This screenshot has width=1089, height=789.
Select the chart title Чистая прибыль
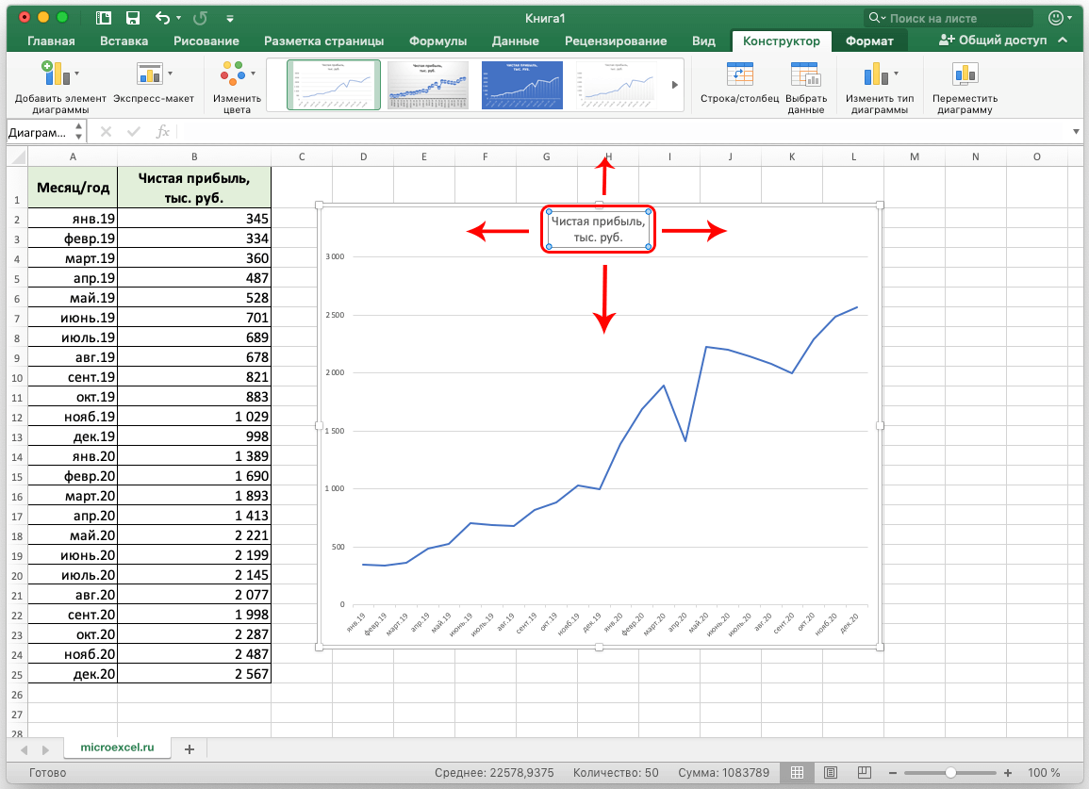coord(598,229)
